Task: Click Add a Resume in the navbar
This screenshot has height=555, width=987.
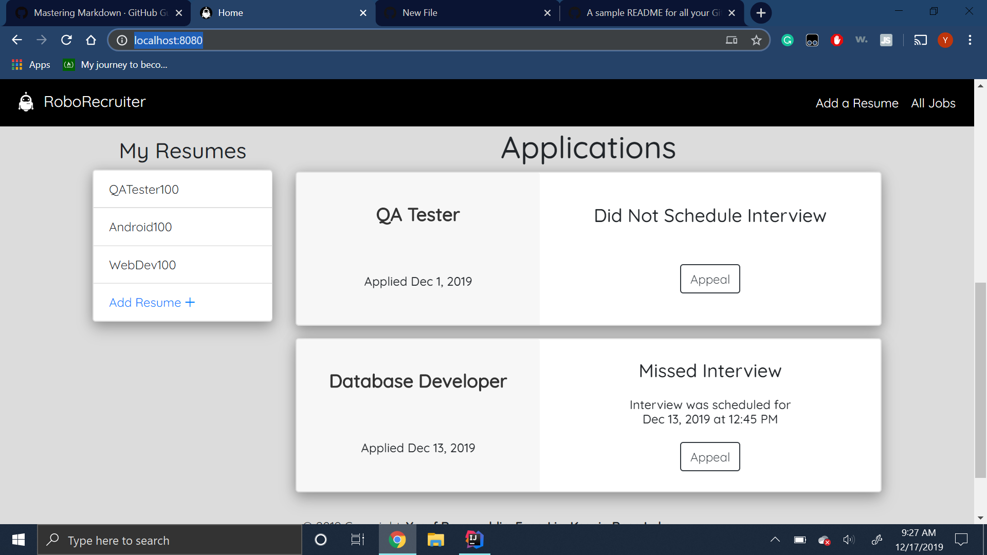Action: pos(857,103)
